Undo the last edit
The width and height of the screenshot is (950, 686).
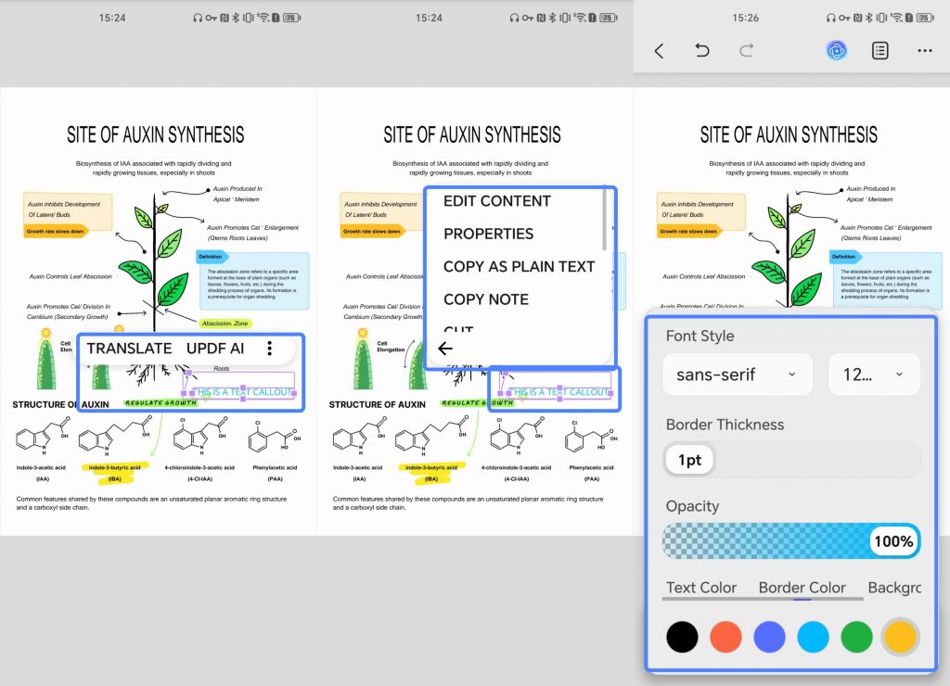tap(702, 50)
